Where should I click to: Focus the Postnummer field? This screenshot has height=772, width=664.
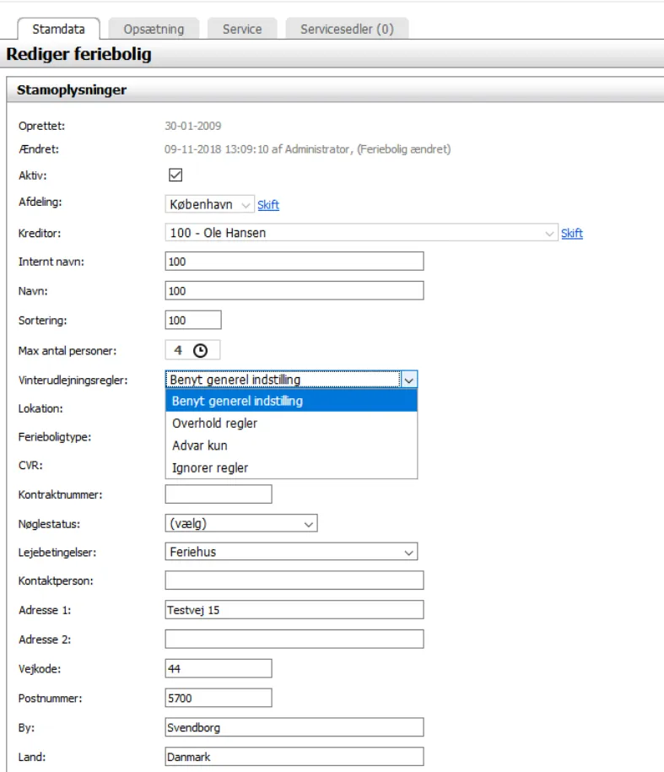[x=219, y=698]
